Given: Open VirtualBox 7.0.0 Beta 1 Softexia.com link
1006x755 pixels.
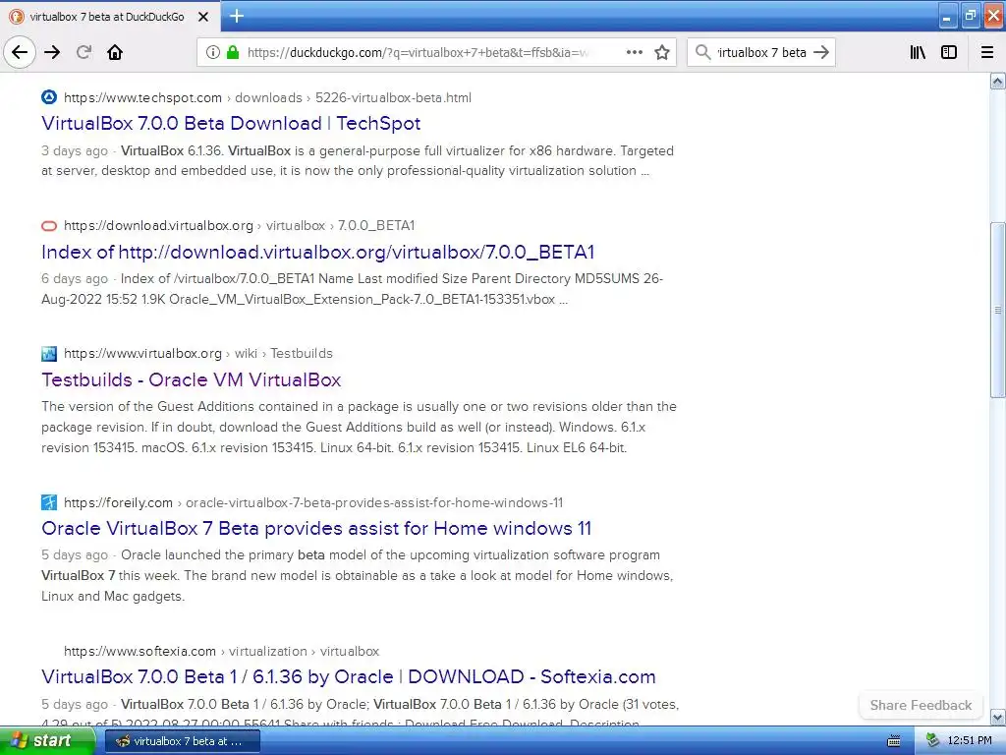Looking at the screenshot, I should [349, 676].
